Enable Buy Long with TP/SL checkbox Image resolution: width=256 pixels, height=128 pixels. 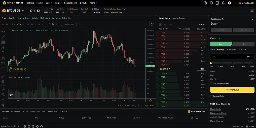click(211, 83)
